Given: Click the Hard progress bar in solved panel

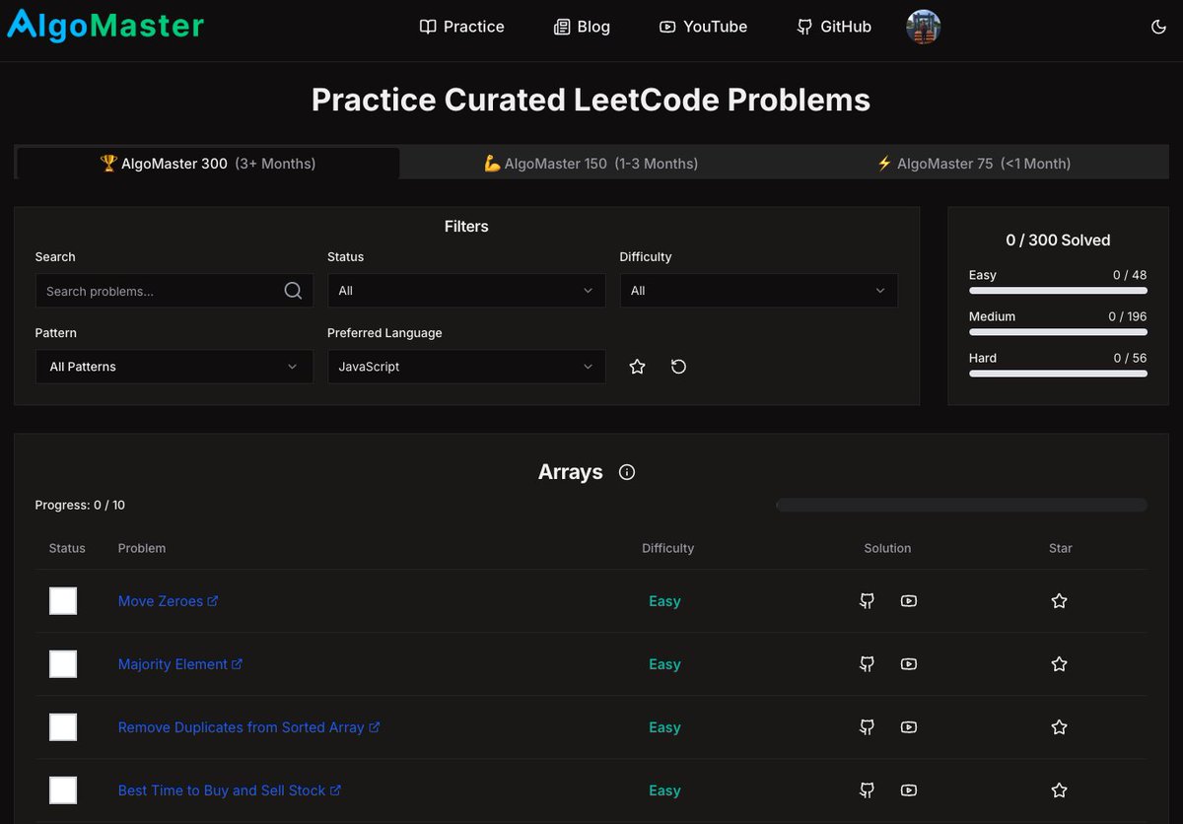Looking at the screenshot, I should (1058, 374).
